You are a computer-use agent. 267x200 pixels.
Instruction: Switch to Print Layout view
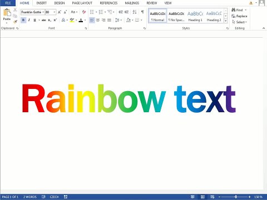tap(202, 197)
